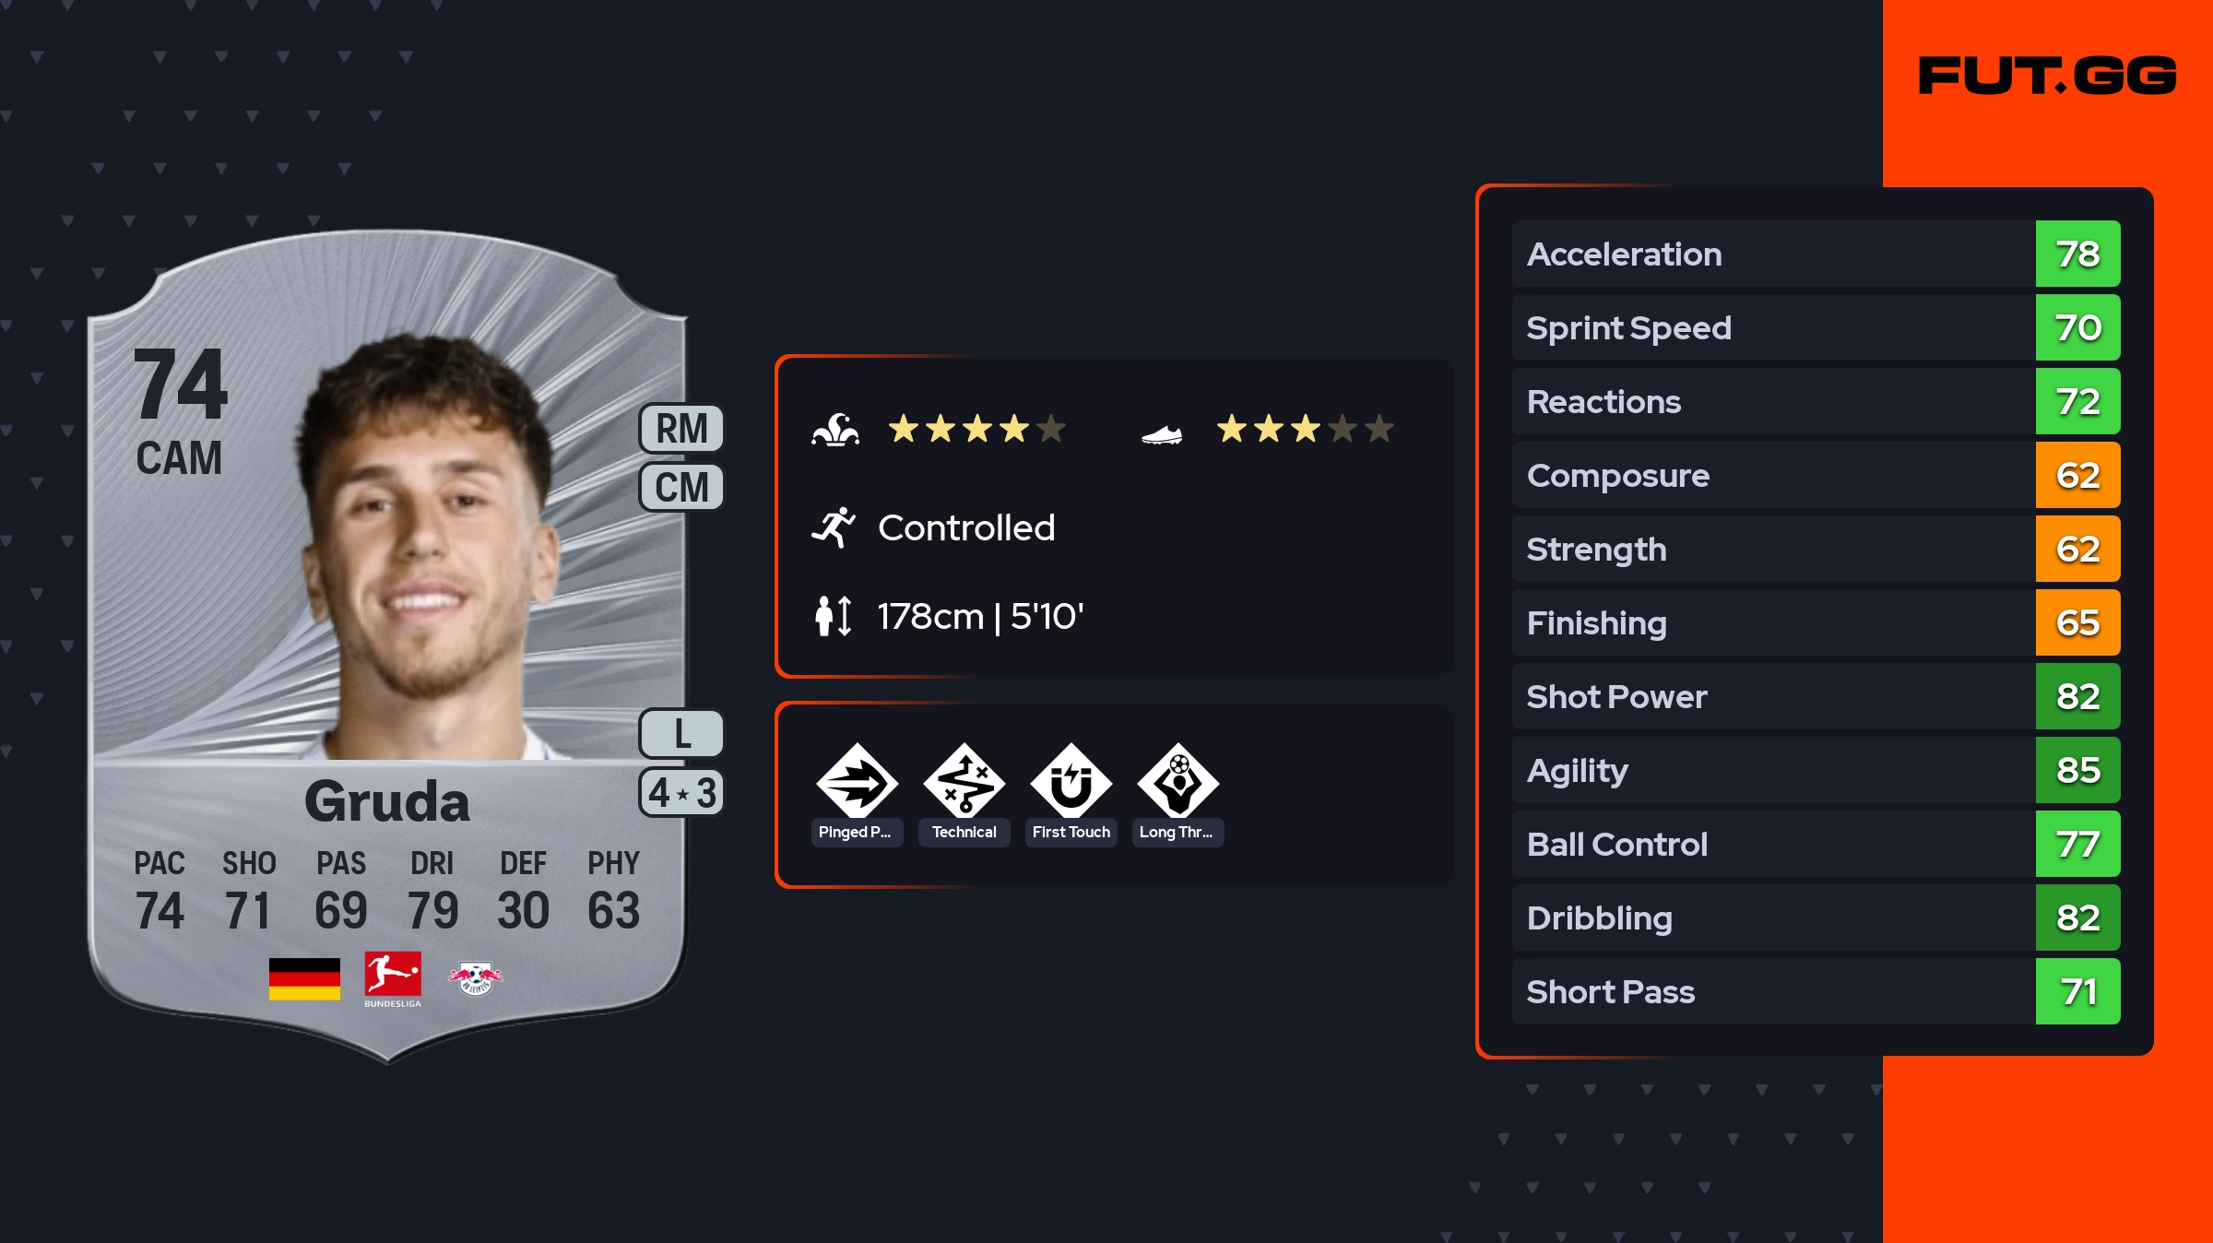
Task: Click the First Touch playstyle icon
Action: tap(1071, 782)
